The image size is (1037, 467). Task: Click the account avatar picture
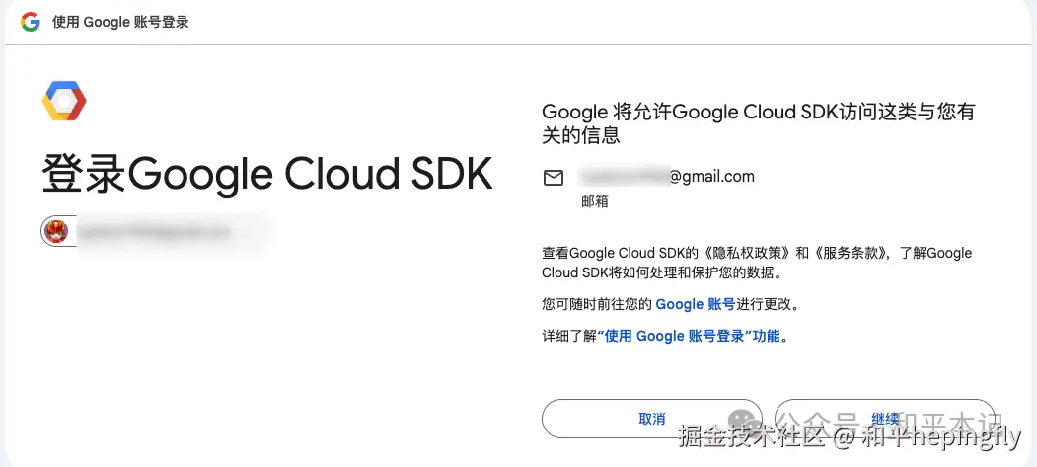click(56, 232)
